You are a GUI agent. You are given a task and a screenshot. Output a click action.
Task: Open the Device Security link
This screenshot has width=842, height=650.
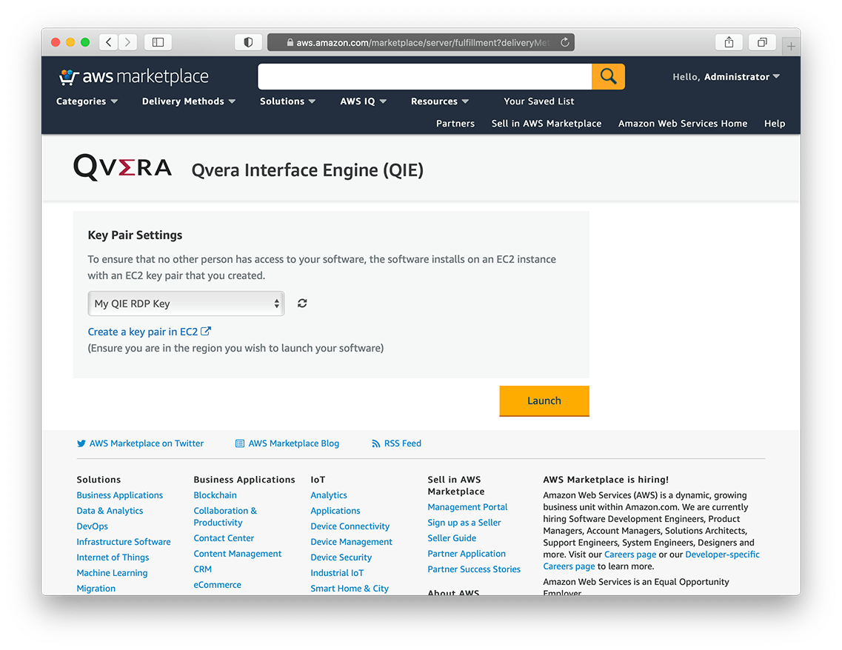coord(341,557)
